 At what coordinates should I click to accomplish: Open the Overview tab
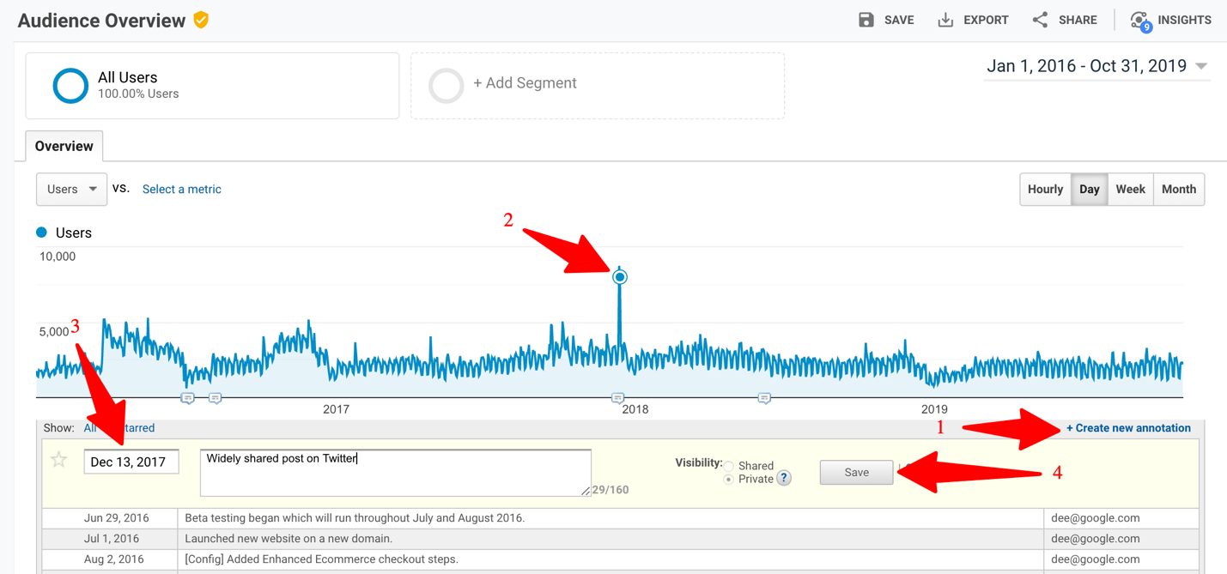tap(64, 146)
